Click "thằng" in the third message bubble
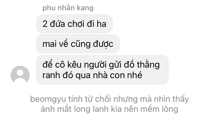 coord(148,65)
